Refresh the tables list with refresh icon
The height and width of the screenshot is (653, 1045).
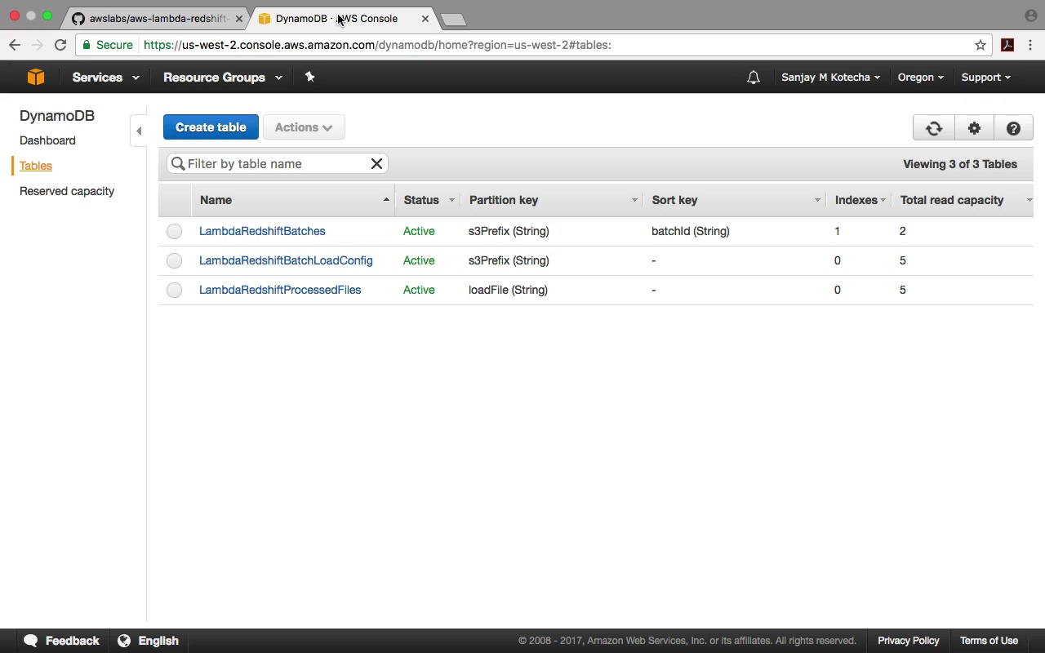(934, 128)
